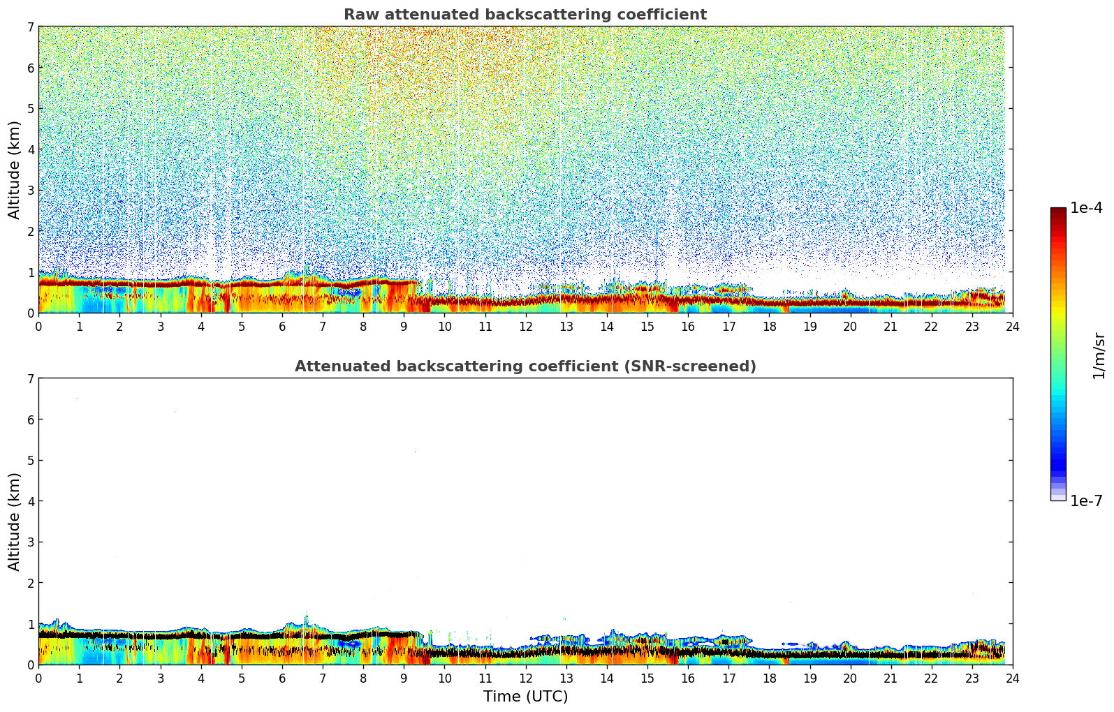Click hour 9 tick on upper plot's time axis
The image size is (1114, 712).
(x=404, y=326)
